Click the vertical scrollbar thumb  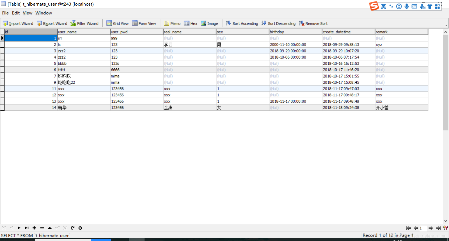[x=446, y=83]
